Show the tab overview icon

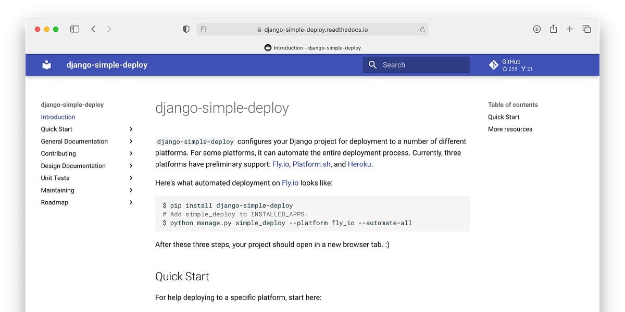point(586,29)
